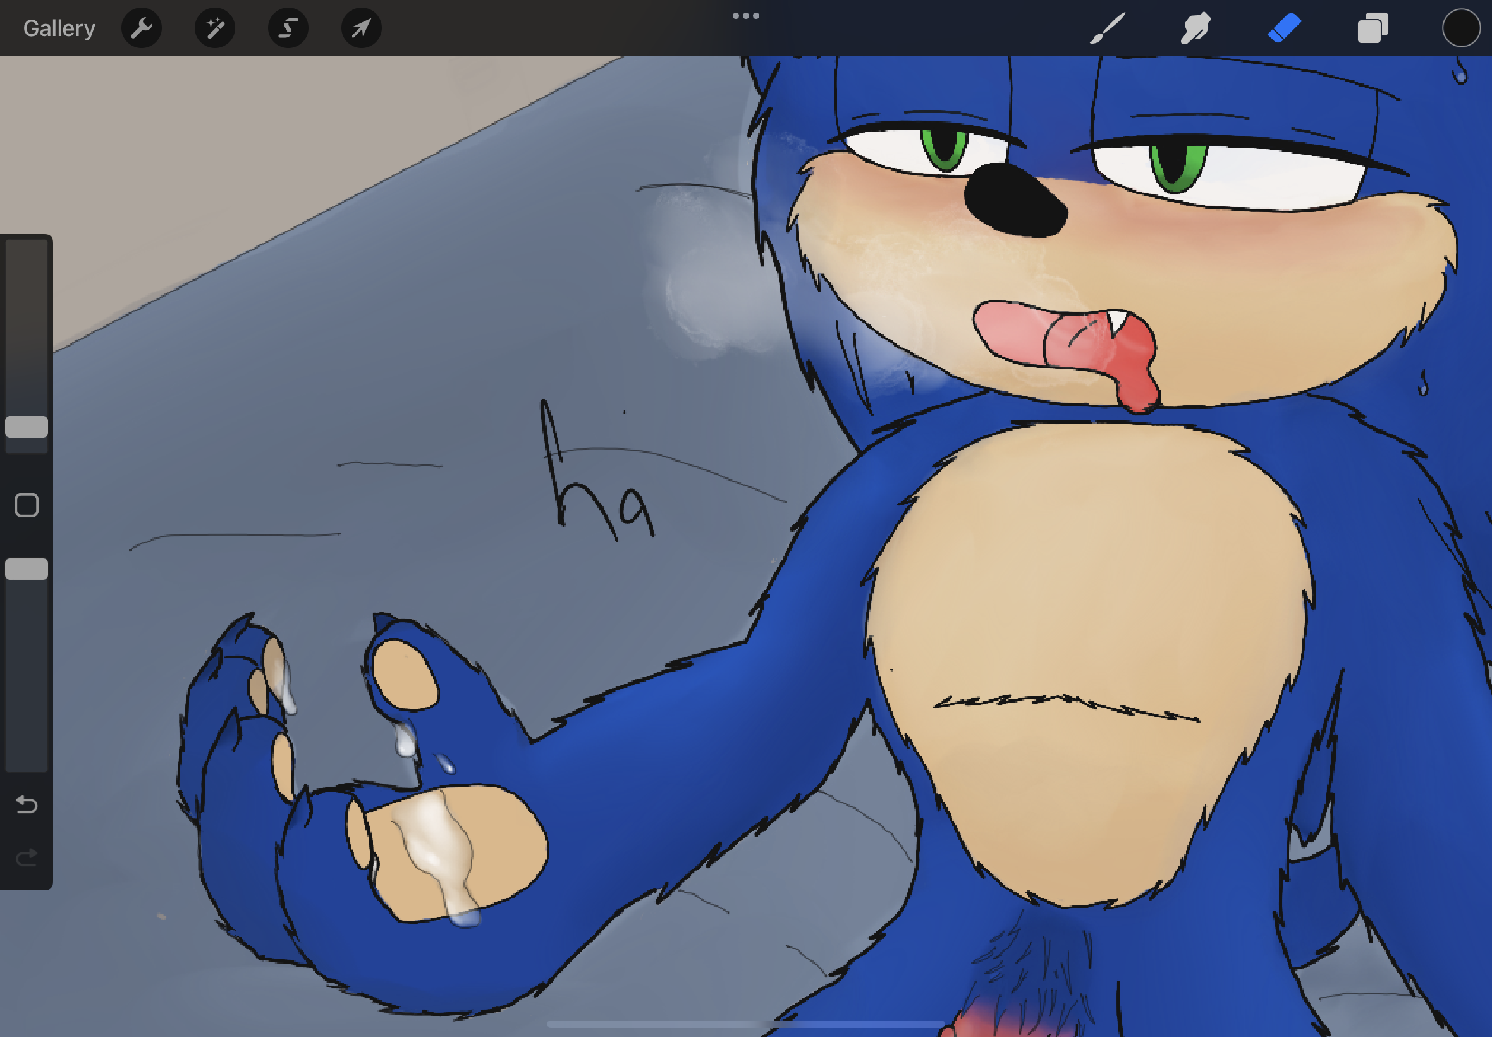Tap the greyed-out Redo arrow
1492x1037 pixels.
[27, 857]
